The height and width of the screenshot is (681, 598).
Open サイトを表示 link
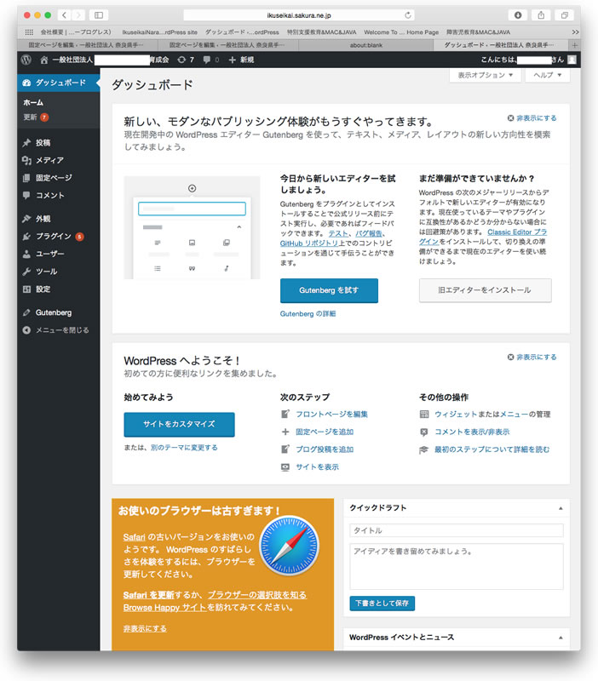pyautogui.click(x=317, y=467)
